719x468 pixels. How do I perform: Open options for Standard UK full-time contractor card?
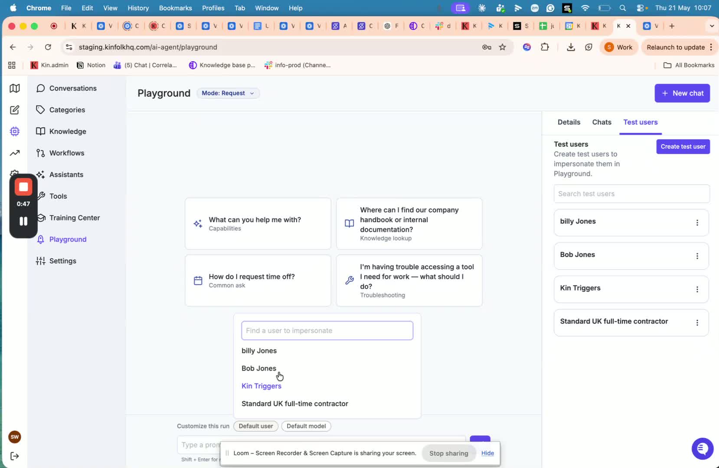pyautogui.click(x=697, y=323)
